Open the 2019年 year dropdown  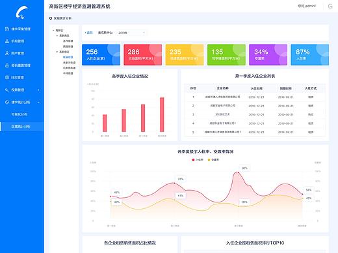point(131,32)
